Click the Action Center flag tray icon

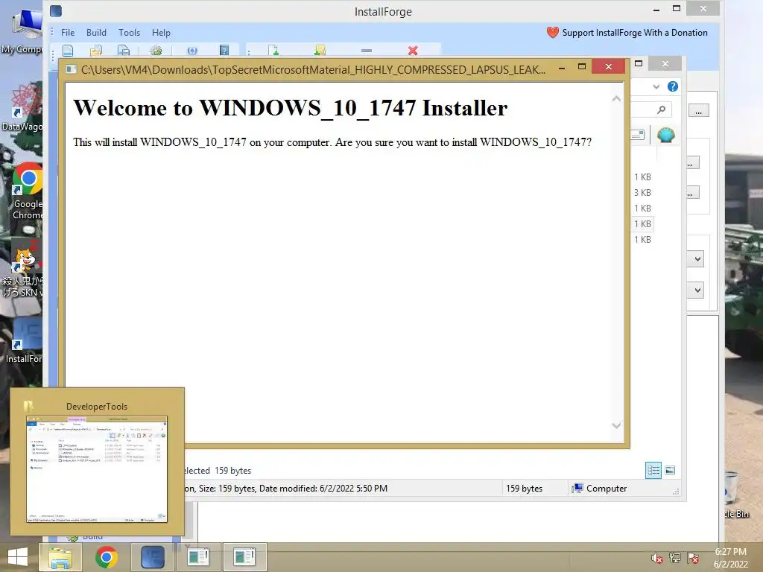(x=693, y=558)
